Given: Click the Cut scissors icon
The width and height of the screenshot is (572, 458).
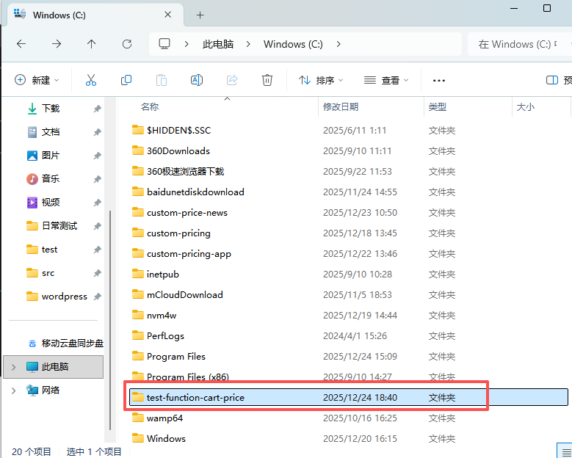Looking at the screenshot, I should point(91,80).
